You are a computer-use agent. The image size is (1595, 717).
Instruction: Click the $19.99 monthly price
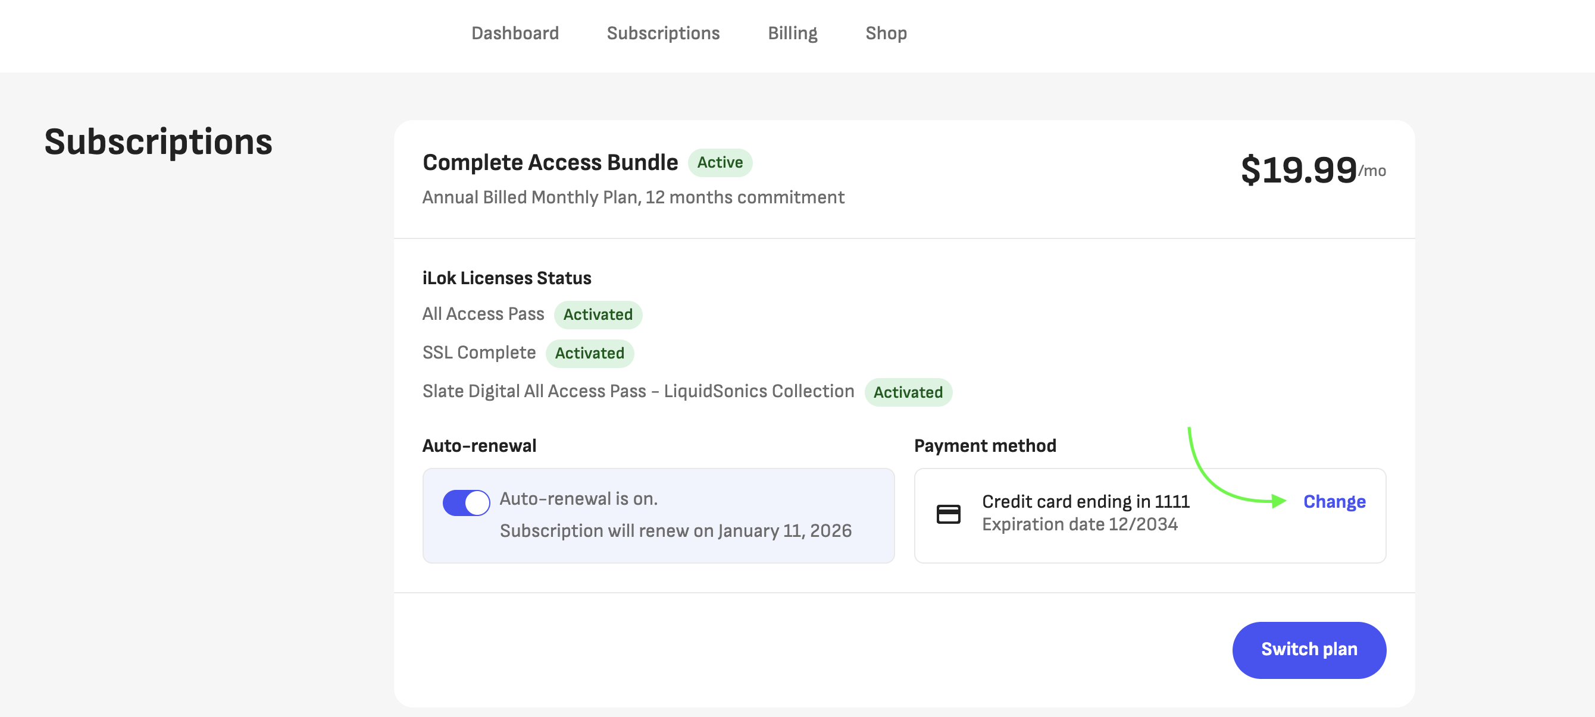[x=1299, y=170]
